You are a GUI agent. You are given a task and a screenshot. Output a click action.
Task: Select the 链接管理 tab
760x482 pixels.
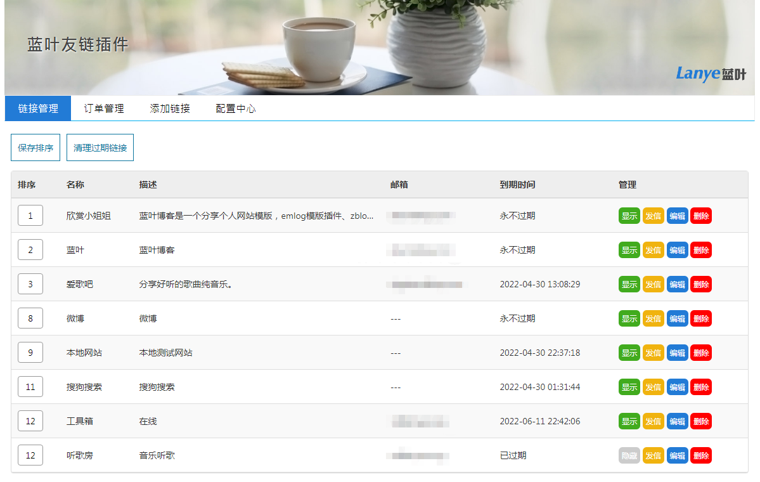pos(38,108)
